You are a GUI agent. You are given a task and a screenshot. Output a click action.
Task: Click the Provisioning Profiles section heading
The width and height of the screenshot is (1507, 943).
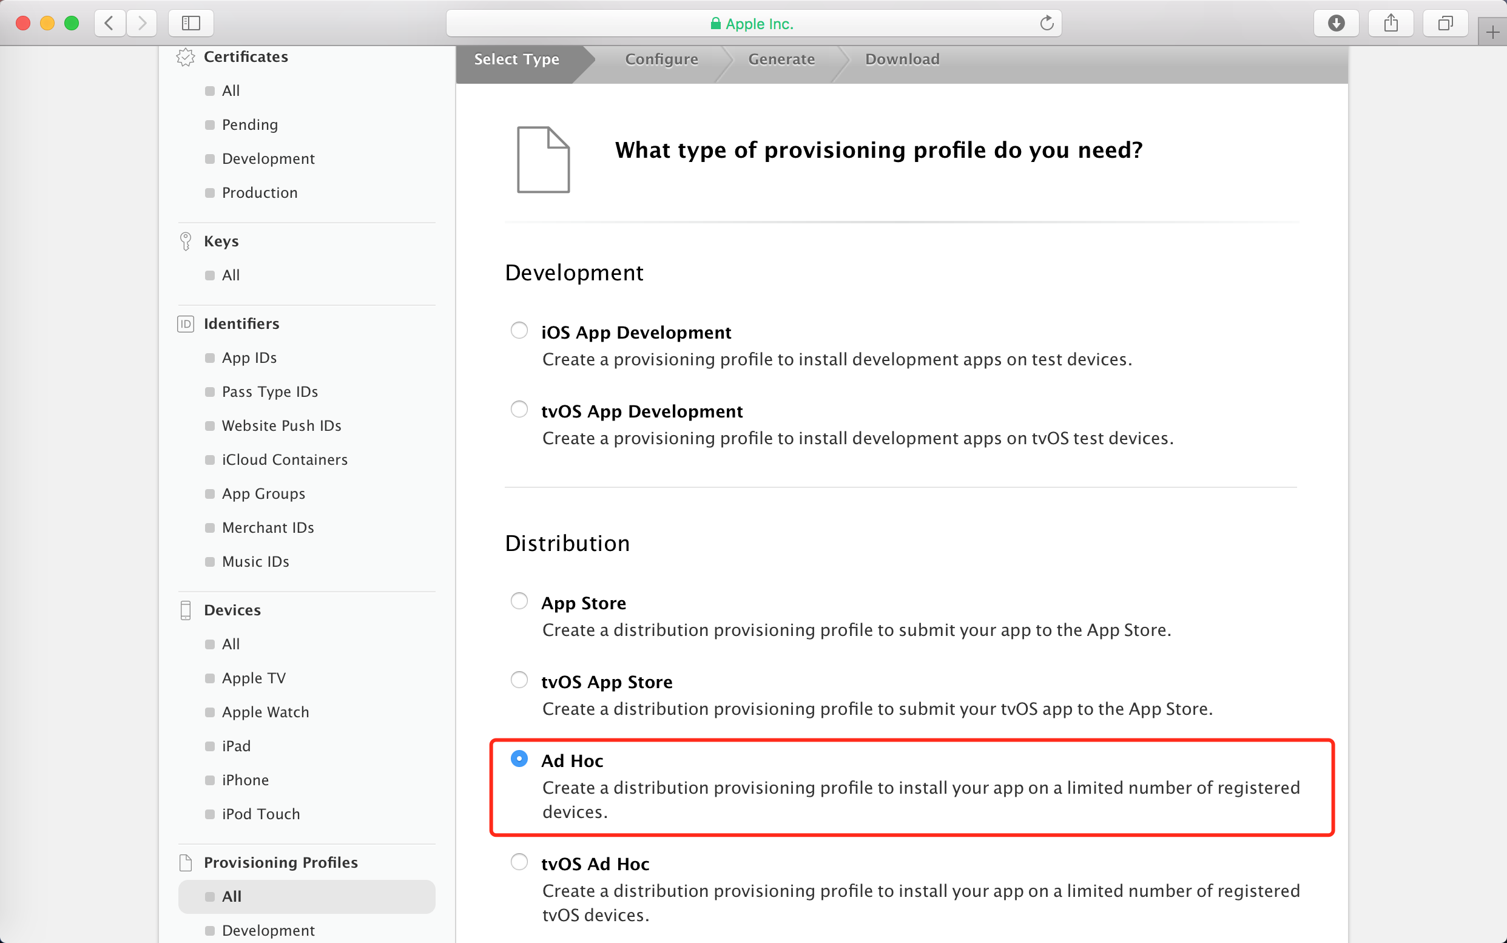pyautogui.click(x=280, y=862)
